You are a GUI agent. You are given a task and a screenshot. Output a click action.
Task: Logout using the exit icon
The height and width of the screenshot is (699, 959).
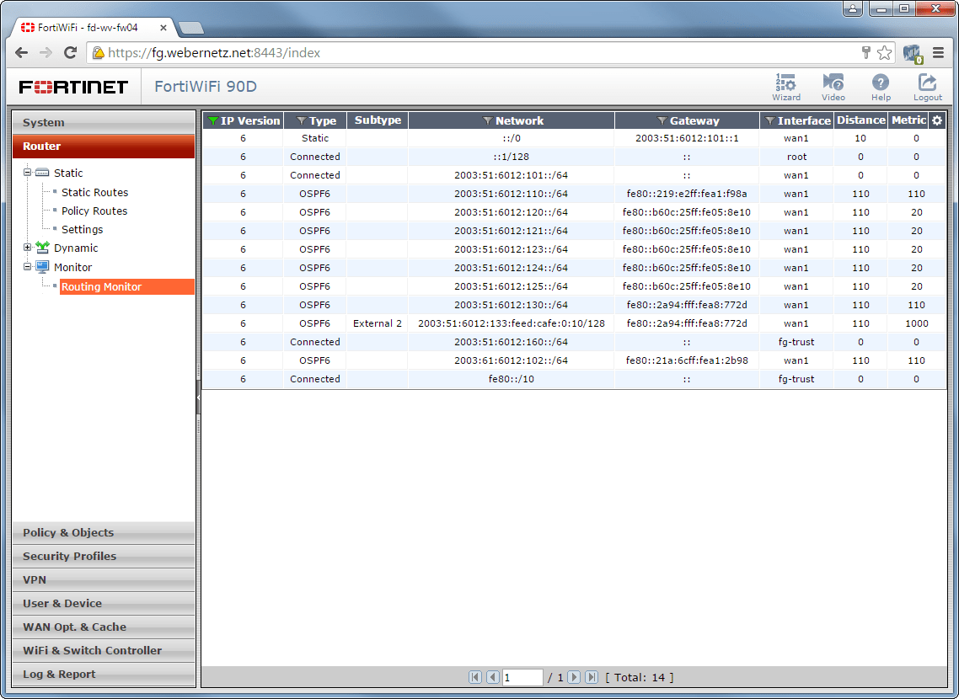click(x=927, y=84)
